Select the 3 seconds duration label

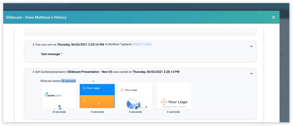[x=97, y=112]
